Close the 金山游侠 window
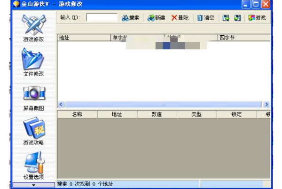This screenshot has height=189, width=282. (266, 4)
